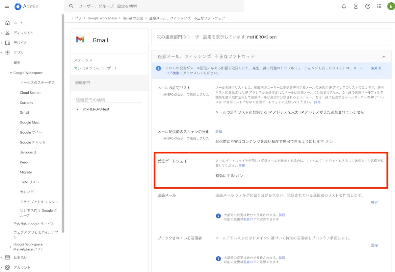Click the アプリ grid icon in sidebar

pos(8,53)
